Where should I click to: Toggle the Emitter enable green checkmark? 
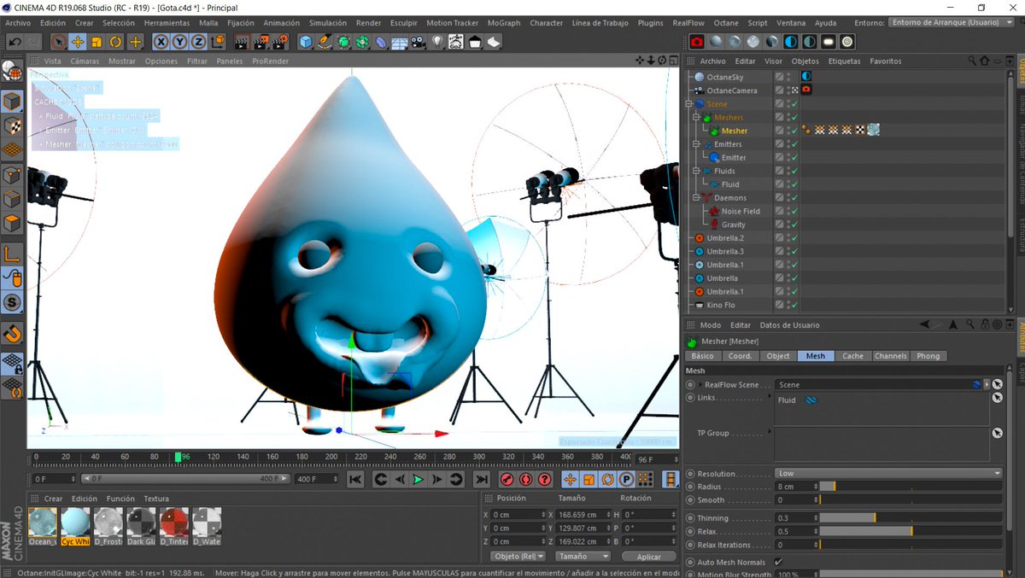pyautogui.click(x=793, y=158)
